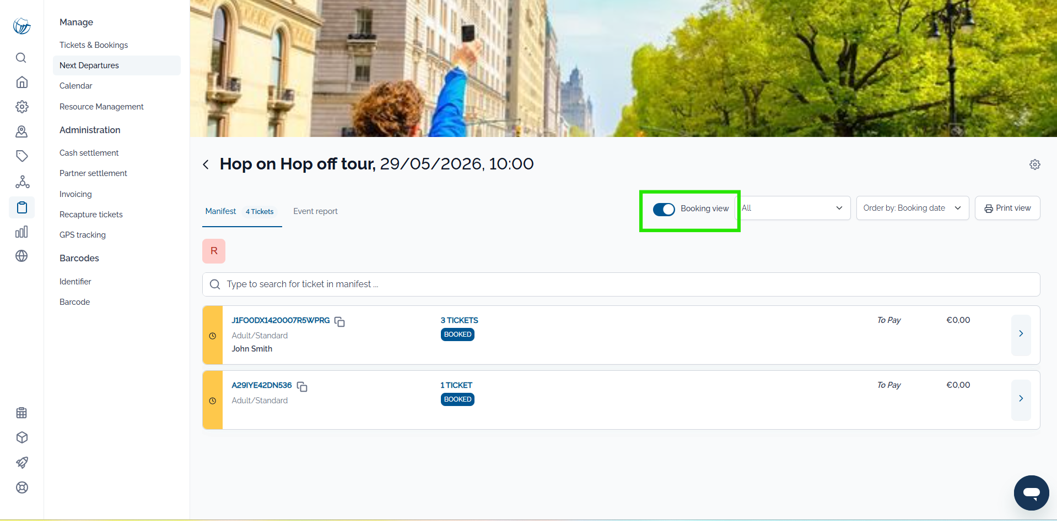This screenshot has height=521, width=1057.
Task: Expand the A29IYE42DN536 booking row arrow
Action: [1021, 400]
